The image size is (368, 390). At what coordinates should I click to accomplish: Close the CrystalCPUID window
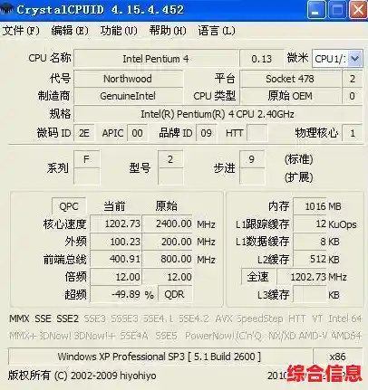click(358, 9)
